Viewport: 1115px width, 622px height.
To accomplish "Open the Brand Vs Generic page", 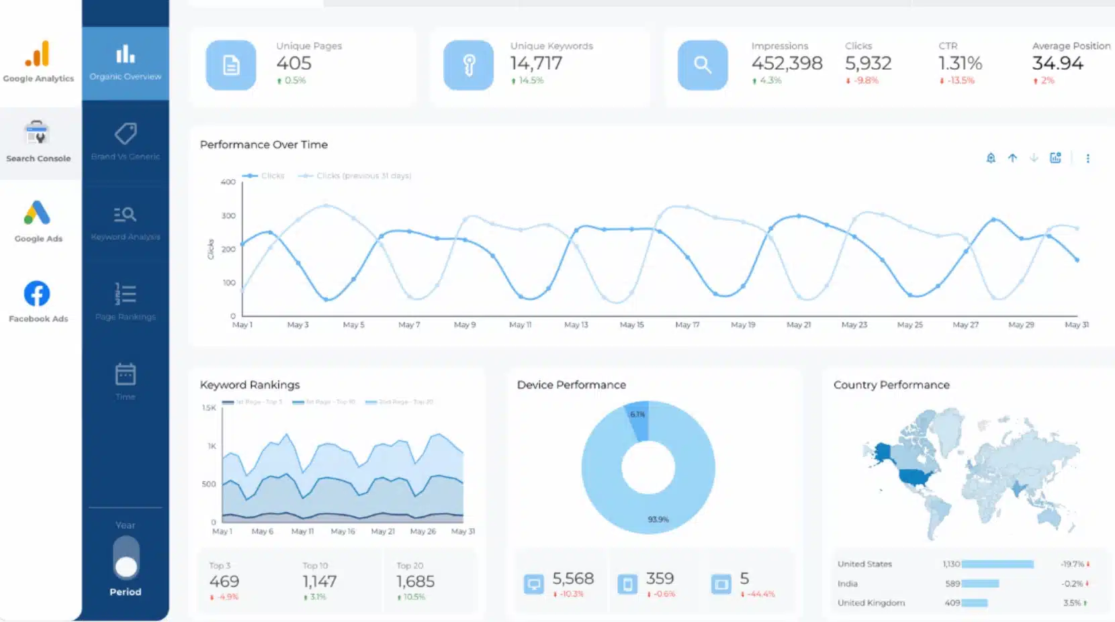I will coord(125,140).
